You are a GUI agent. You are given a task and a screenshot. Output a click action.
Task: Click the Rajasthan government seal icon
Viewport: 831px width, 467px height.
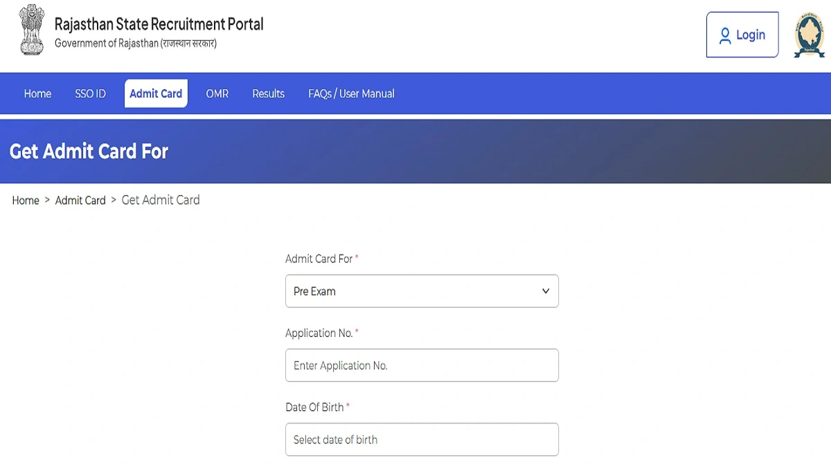(x=809, y=34)
